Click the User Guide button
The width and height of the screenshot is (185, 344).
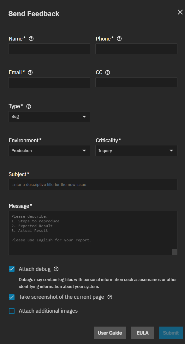pyautogui.click(x=110, y=333)
